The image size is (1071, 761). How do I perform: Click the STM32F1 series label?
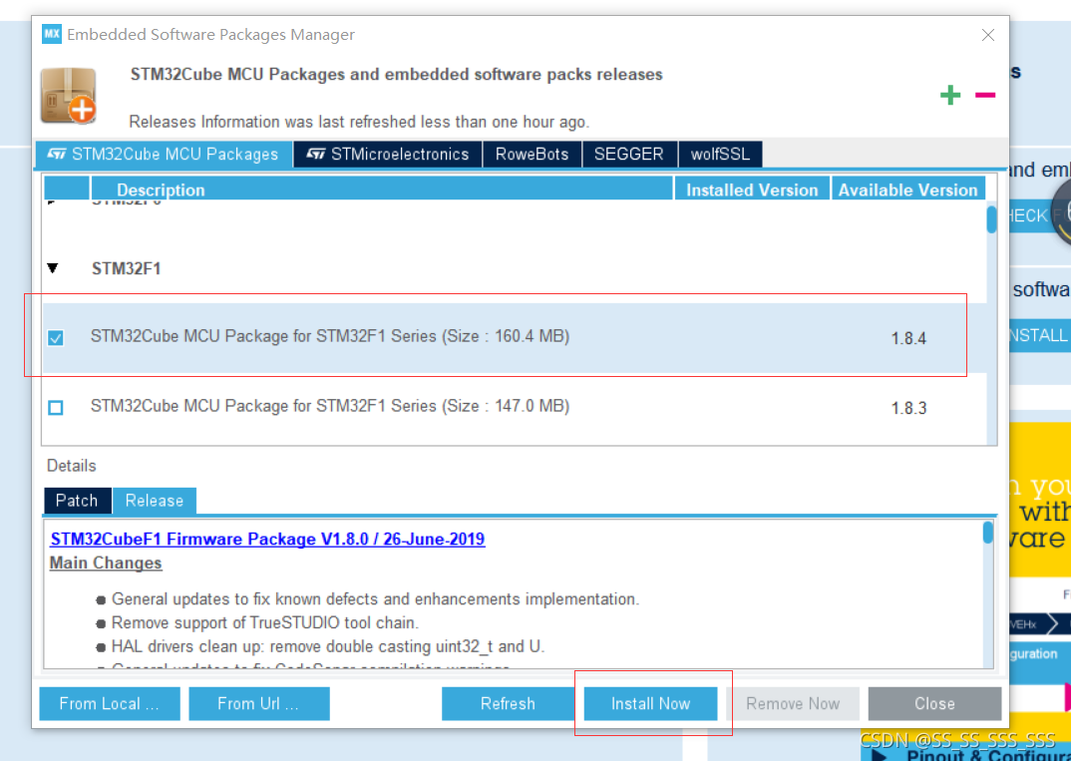pyautogui.click(x=127, y=268)
